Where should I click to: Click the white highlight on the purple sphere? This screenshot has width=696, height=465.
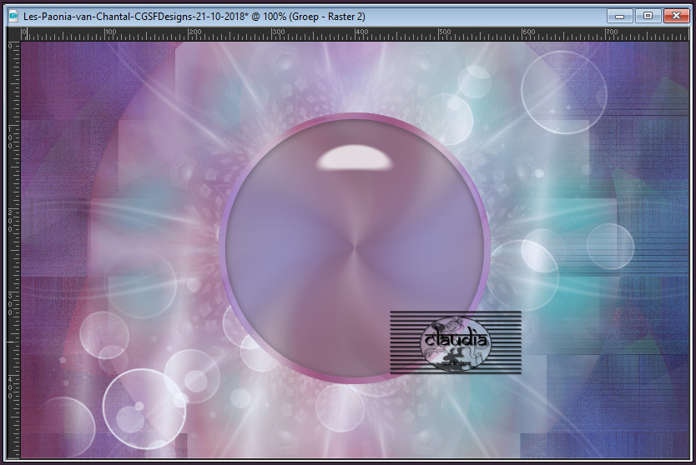[354, 157]
